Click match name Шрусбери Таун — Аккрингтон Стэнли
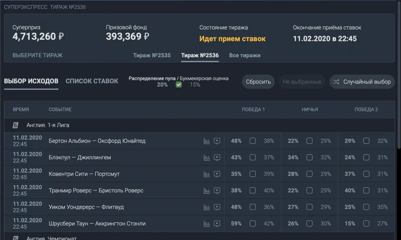This screenshot has width=401, height=240. pos(97,224)
